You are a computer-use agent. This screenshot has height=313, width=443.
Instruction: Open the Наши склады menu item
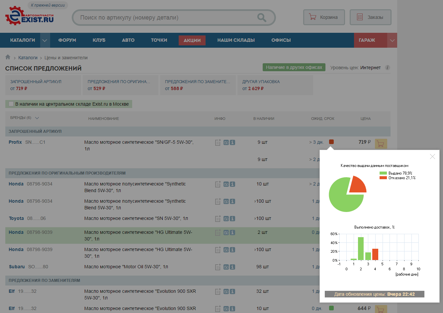pos(236,40)
